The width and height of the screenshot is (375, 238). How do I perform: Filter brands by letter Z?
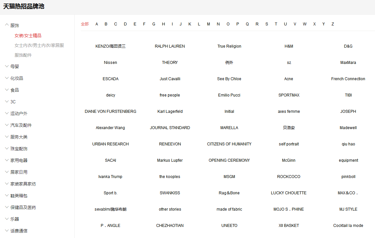click(x=333, y=24)
